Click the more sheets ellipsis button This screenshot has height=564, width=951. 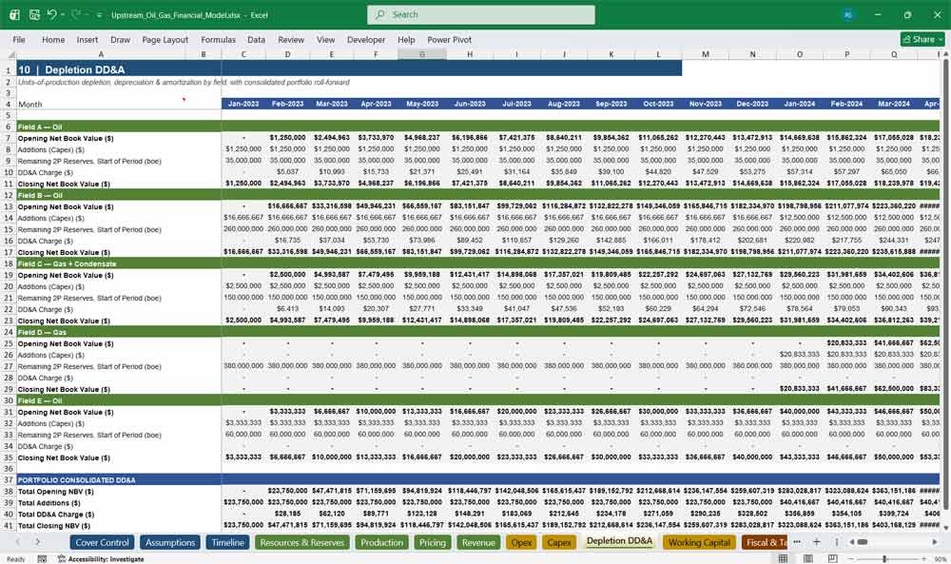(x=796, y=542)
